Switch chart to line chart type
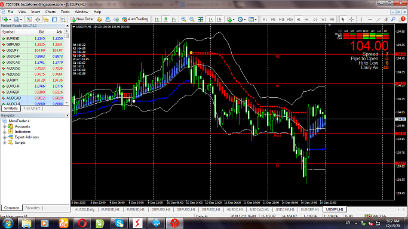Image resolution: width=408 pixels, height=229 pixels. [174, 19]
